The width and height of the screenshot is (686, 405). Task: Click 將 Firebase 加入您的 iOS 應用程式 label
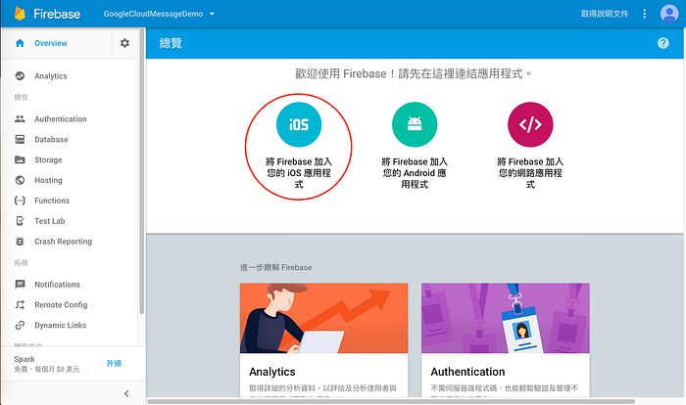tap(299, 173)
